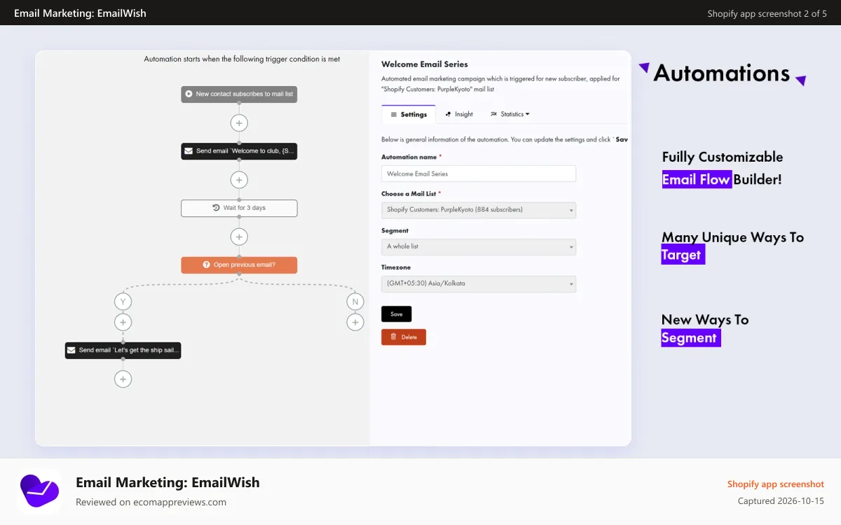
Task: Click the 'Shopify app screenshot 2 of 5' text
Action: click(x=767, y=13)
